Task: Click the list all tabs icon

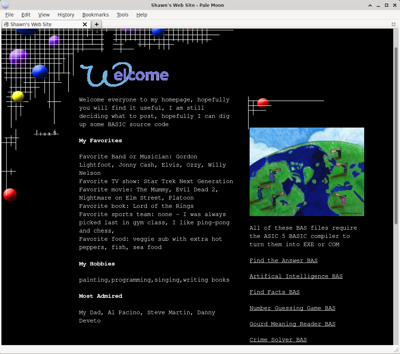Action: [x=394, y=24]
